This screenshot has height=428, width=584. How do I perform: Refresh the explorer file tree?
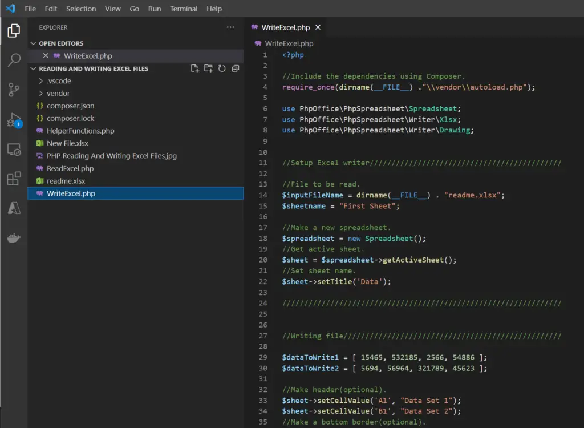(222, 68)
